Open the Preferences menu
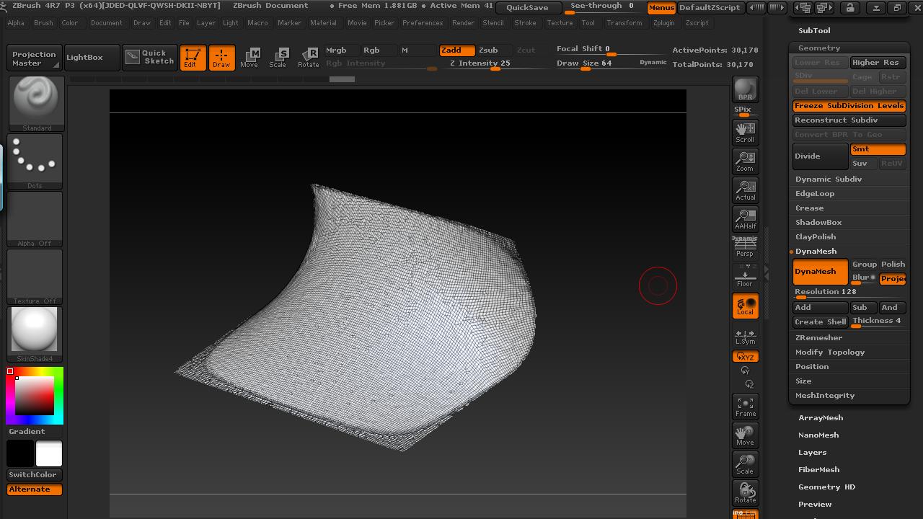This screenshot has width=923, height=519. coord(423,23)
